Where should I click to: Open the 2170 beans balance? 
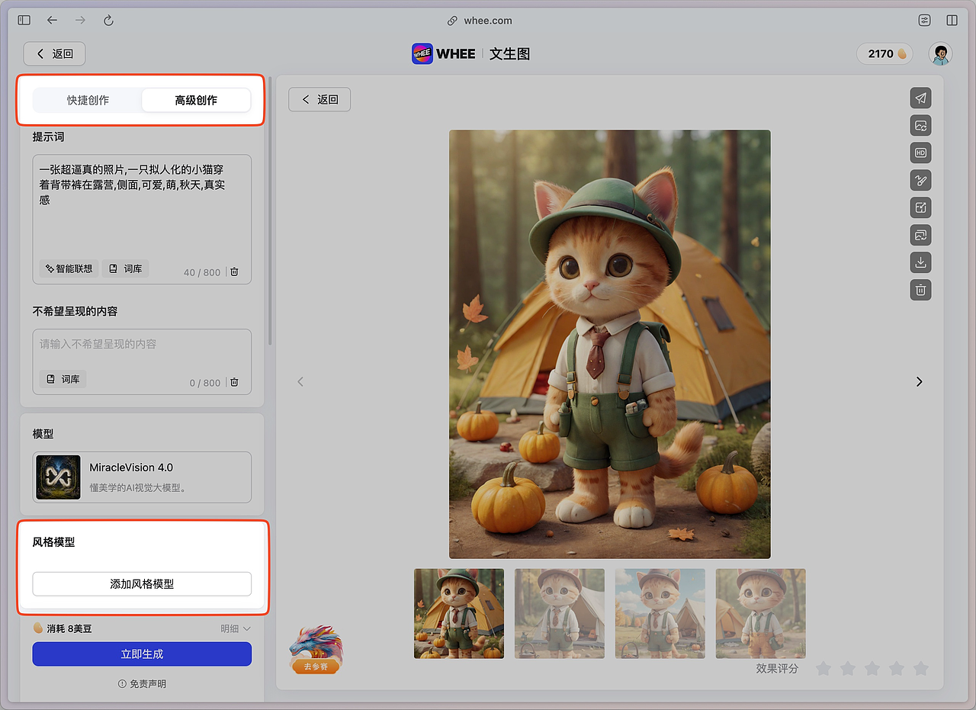point(884,53)
